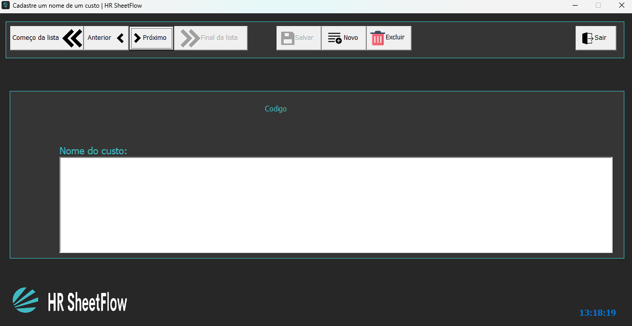Exit using the Sair door icon
This screenshot has height=326, width=632.
[587, 38]
